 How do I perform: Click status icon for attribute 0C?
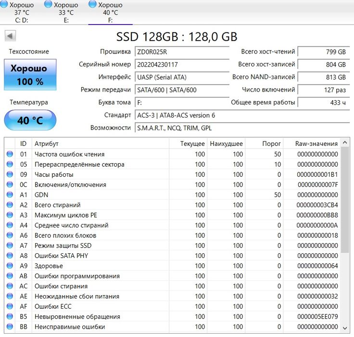[x=10, y=184]
